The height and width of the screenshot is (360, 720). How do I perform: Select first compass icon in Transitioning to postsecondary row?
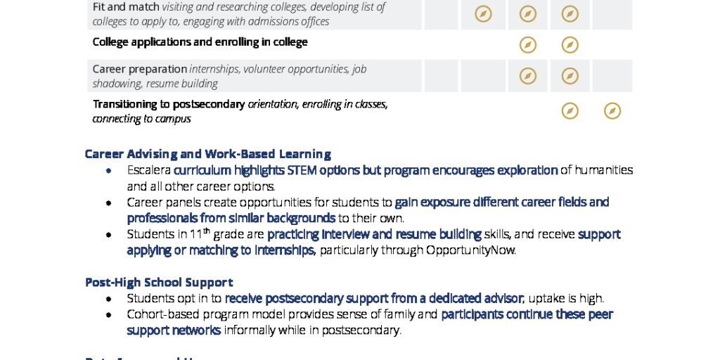(570, 110)
